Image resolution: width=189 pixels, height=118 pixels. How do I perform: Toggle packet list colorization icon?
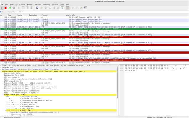[68, 8]
